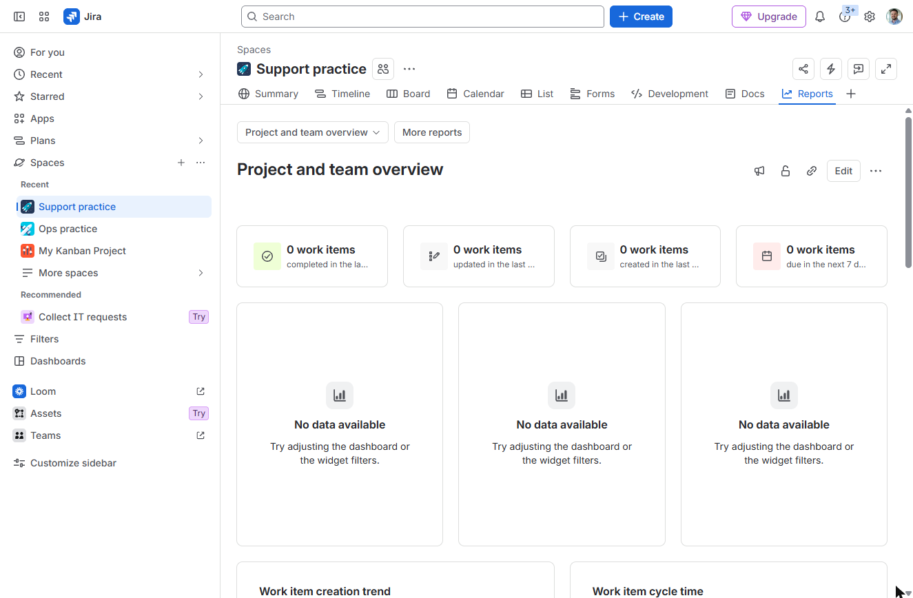Click the share icon in space header
The width and height of the screenshot is (913, 598).
coord(803,69)
